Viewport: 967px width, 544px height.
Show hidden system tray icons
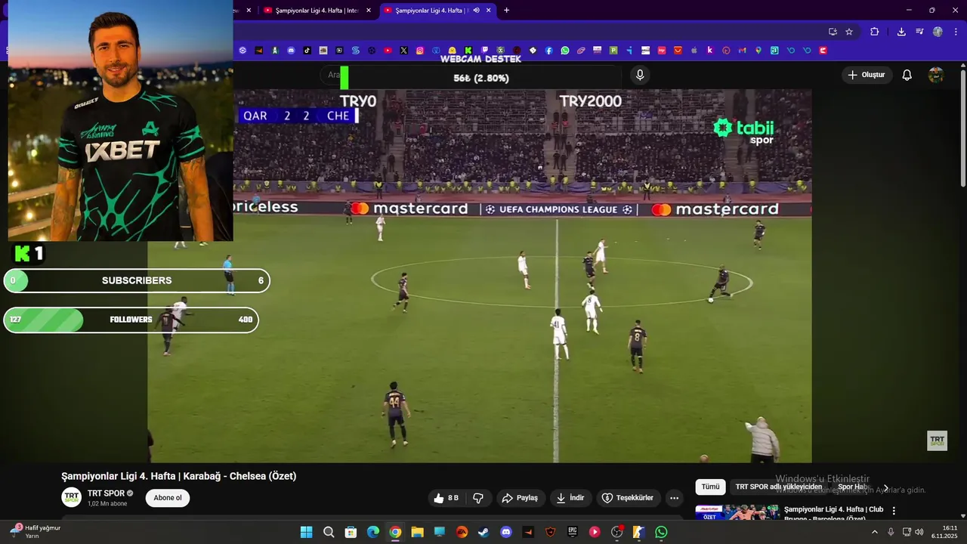point(875,532)
